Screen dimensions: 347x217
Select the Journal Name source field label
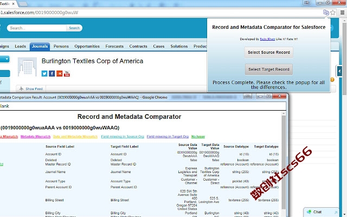55,172
